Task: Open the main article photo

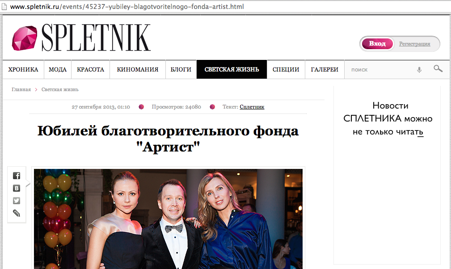Action: [168, 219]
